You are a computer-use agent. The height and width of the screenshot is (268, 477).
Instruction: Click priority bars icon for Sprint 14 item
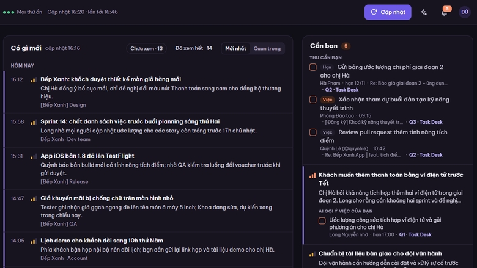34,122
